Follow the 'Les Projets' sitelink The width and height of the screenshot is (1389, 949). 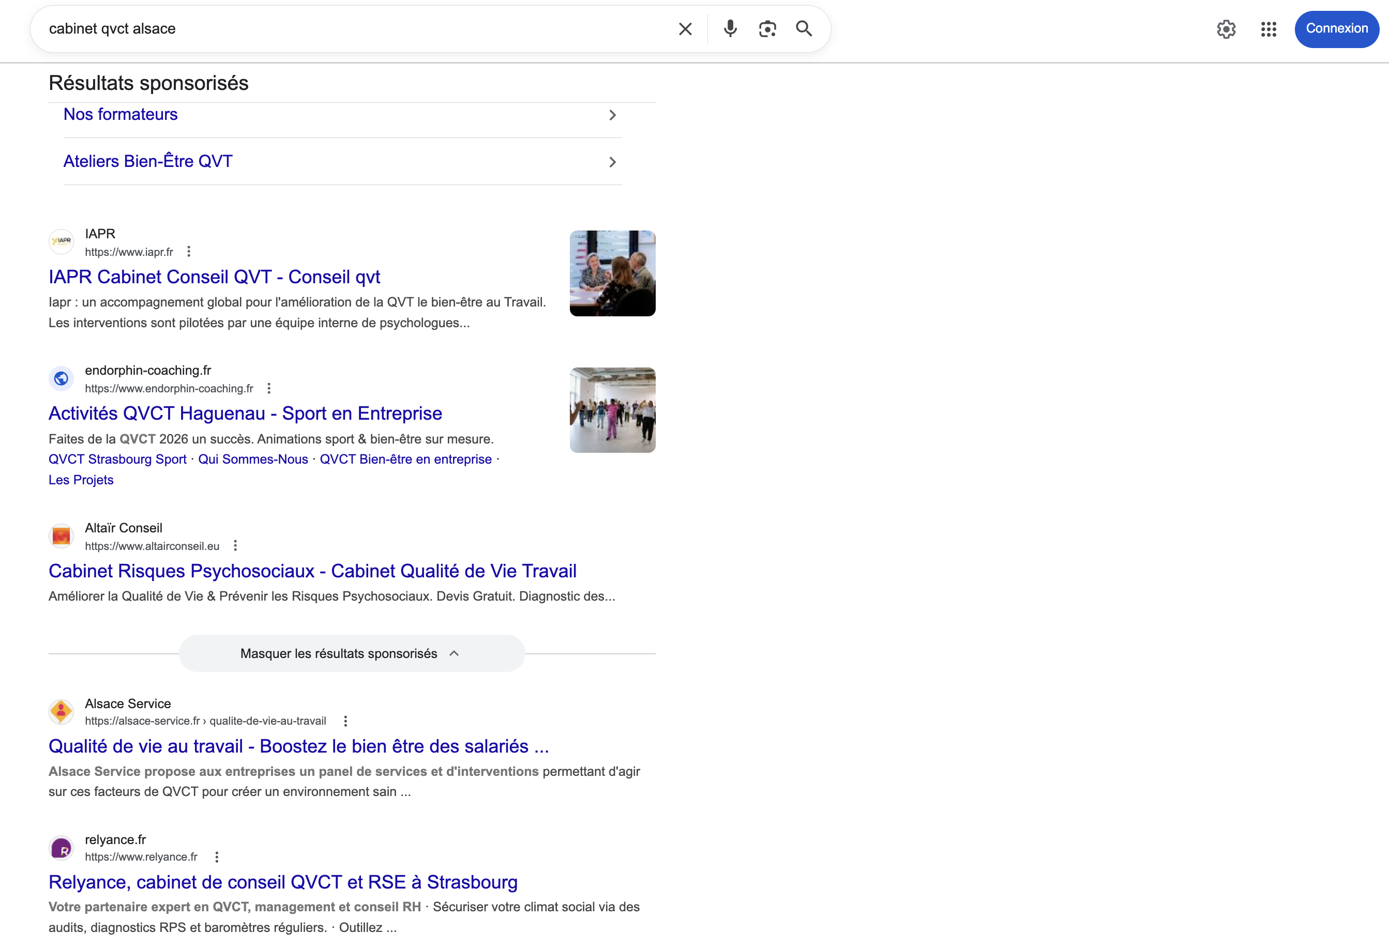(81, 480)
